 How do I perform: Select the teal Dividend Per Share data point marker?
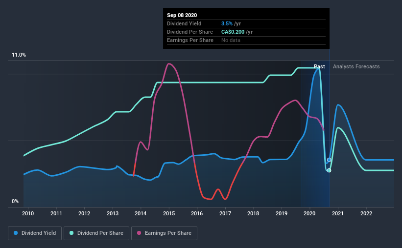pos(329,170)
